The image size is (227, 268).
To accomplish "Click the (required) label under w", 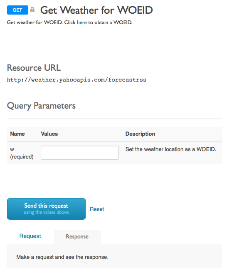I will (x=22, y=157).
